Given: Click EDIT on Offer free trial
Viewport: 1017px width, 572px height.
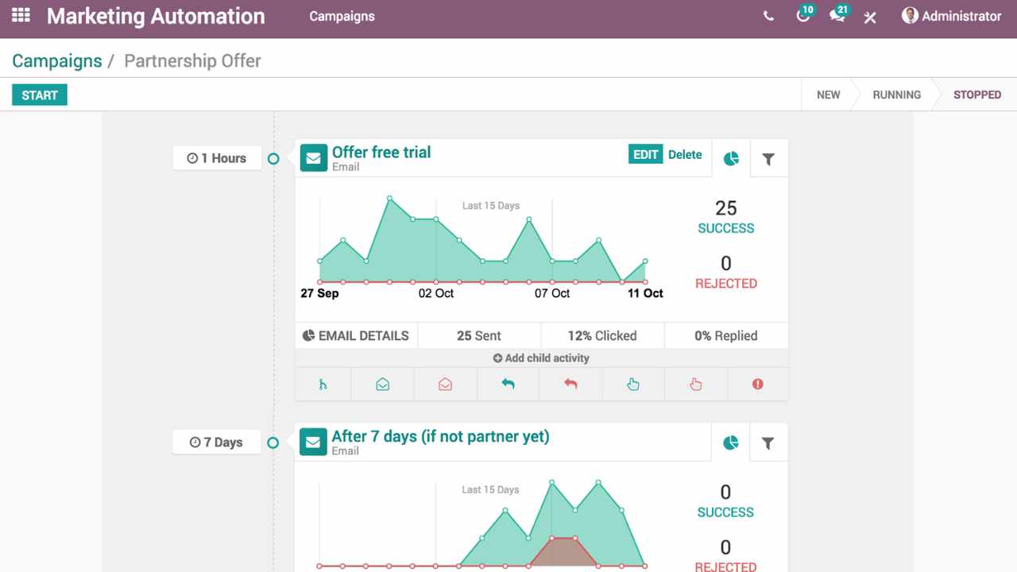Looking at the screenshot, I should (x=646, y=154).
